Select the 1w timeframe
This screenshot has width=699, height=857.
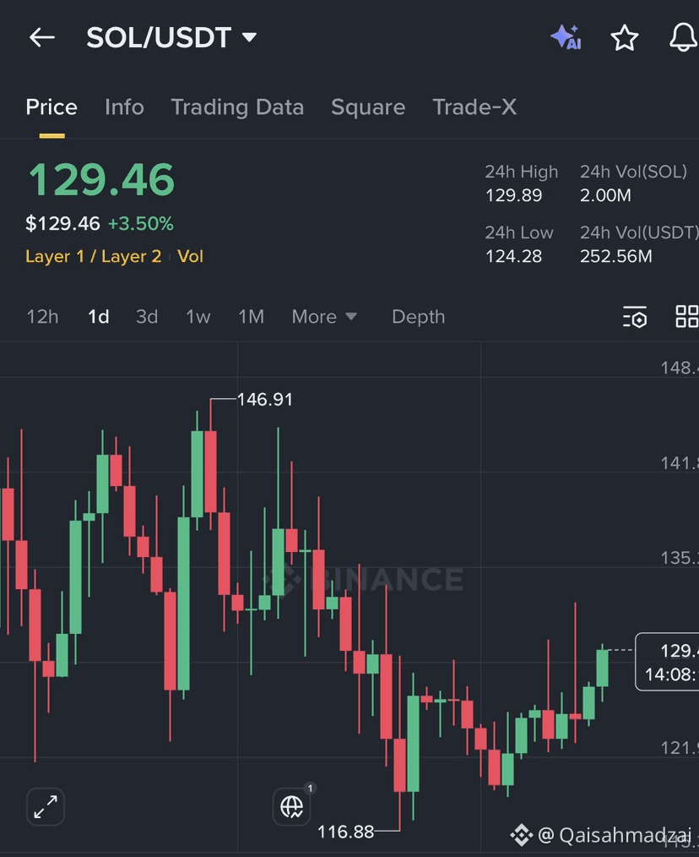click(x=198, y=317)
